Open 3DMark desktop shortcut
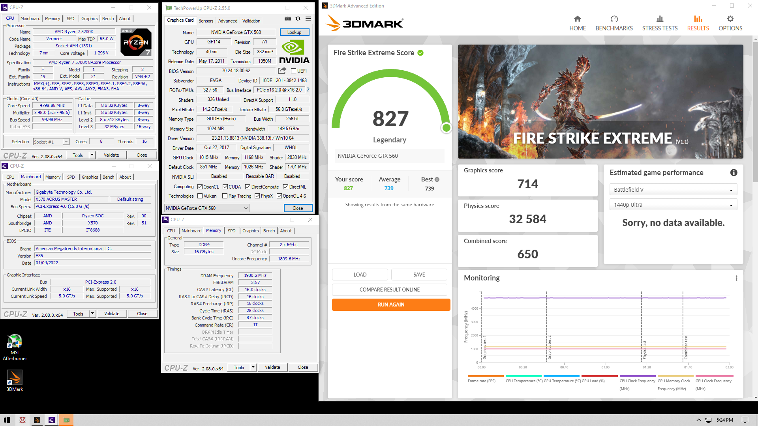 15,381
